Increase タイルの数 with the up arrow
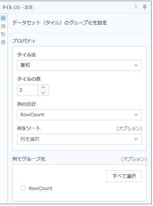Viewport: 153px width, 206px height. [x=43, y=87]
